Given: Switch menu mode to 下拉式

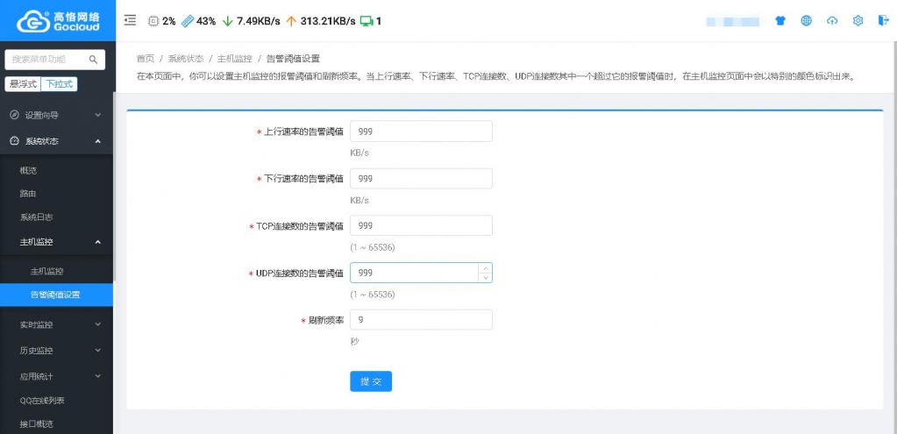Looking at the screenshot, I should 59,84.
